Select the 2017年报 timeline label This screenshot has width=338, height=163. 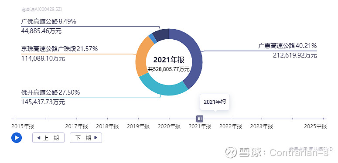pos(76,126)
